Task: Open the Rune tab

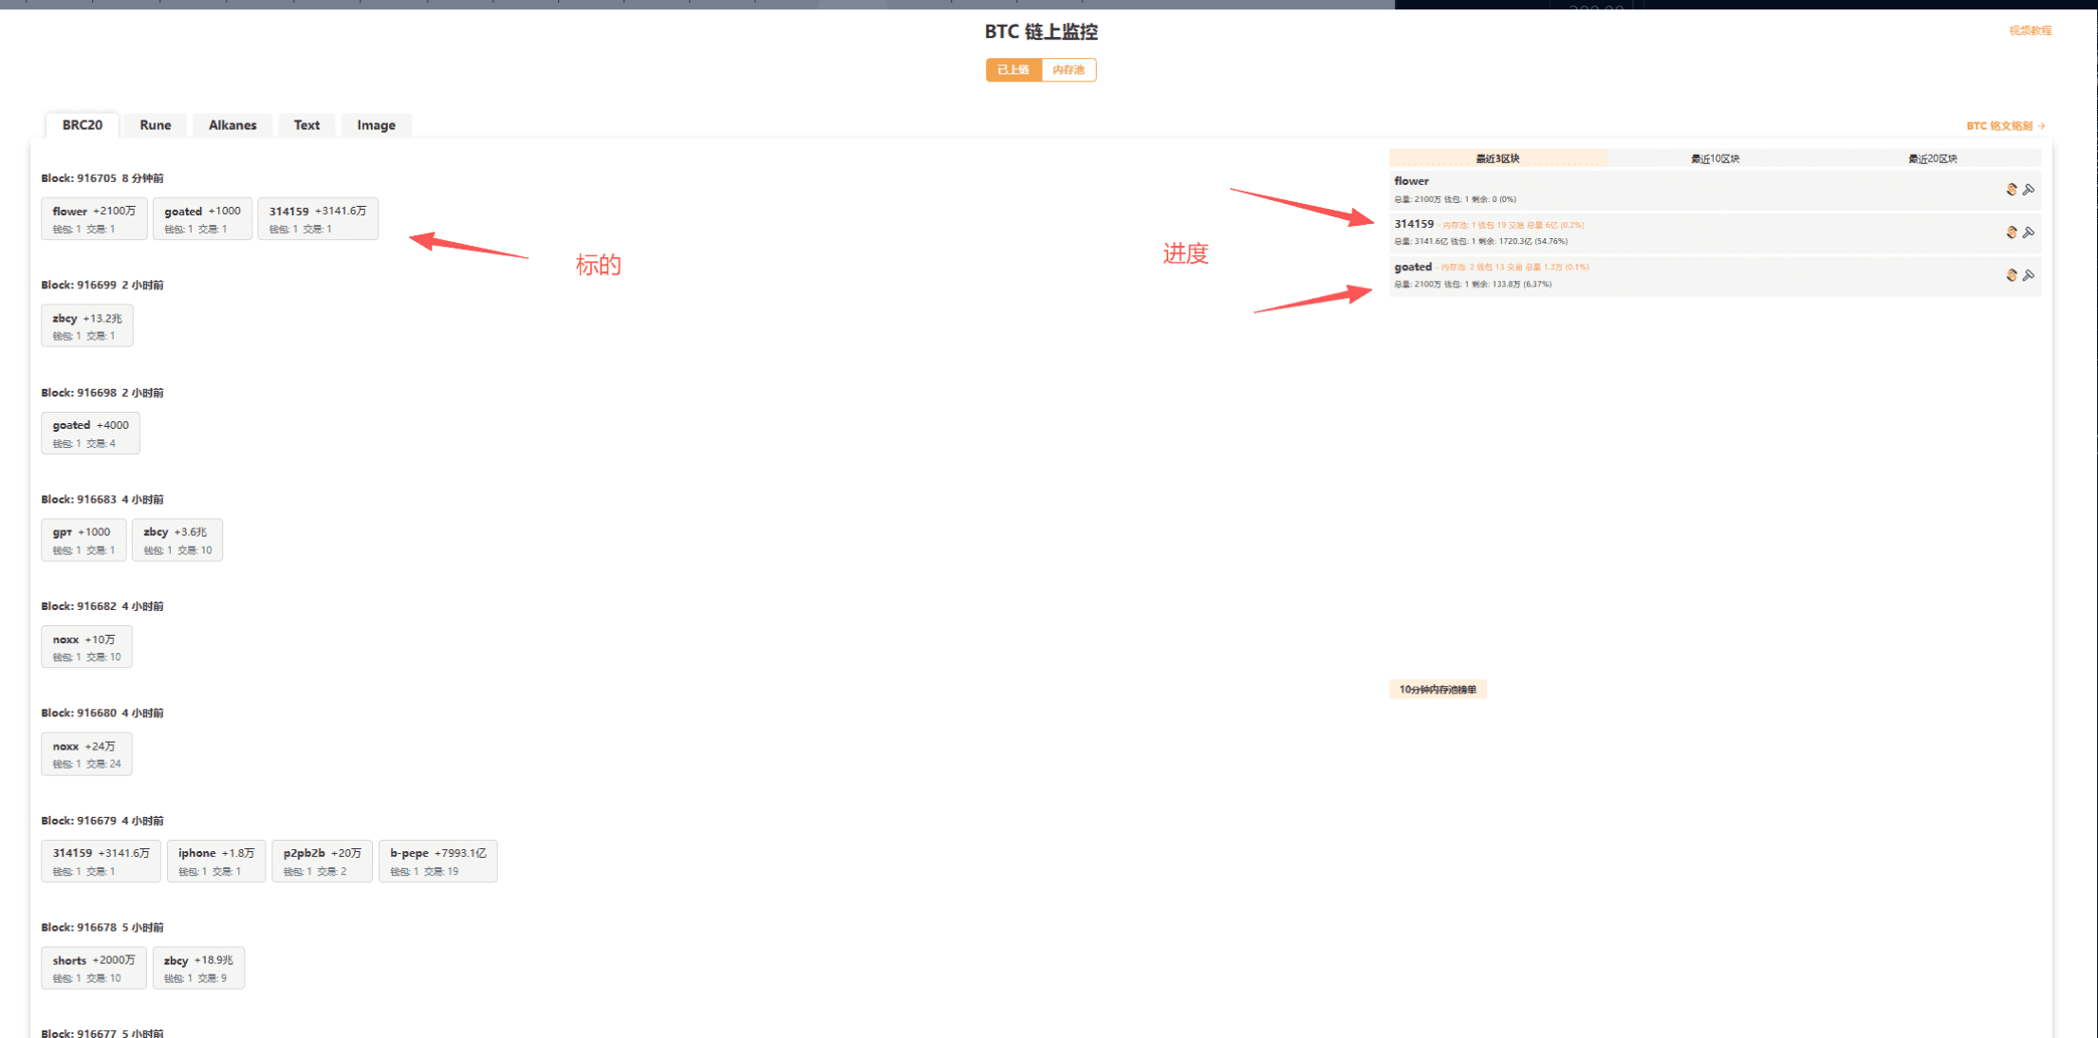Action: (x=156, y=125)
